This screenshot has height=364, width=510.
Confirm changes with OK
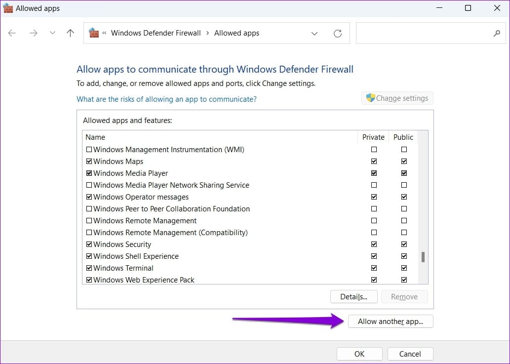pos(359,354)
